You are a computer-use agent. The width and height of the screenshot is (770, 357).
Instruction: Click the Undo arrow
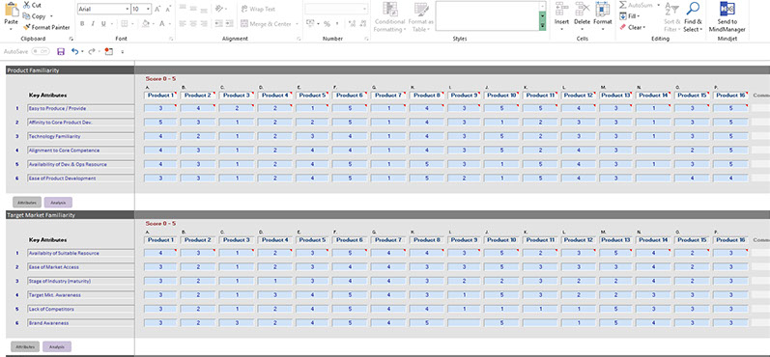[x=74, y=51]
